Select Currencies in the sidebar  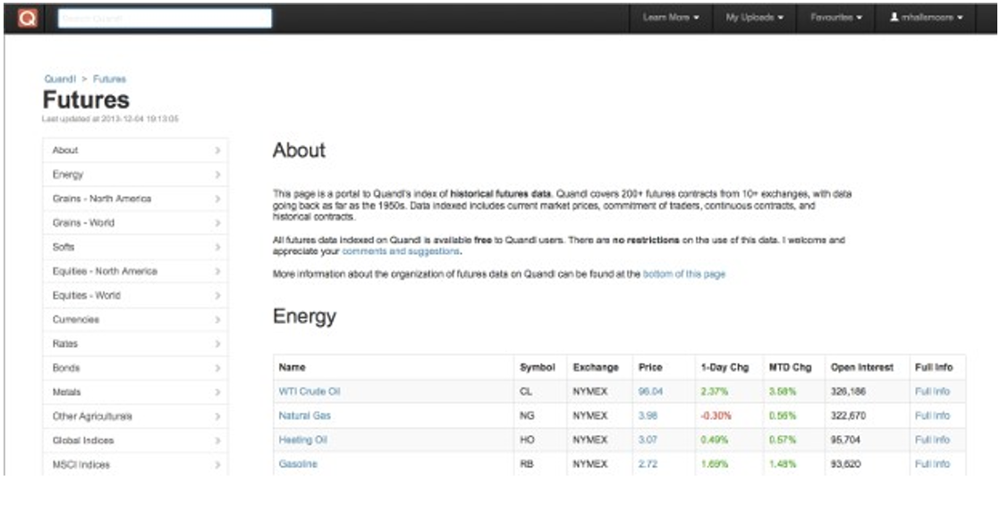135,320
